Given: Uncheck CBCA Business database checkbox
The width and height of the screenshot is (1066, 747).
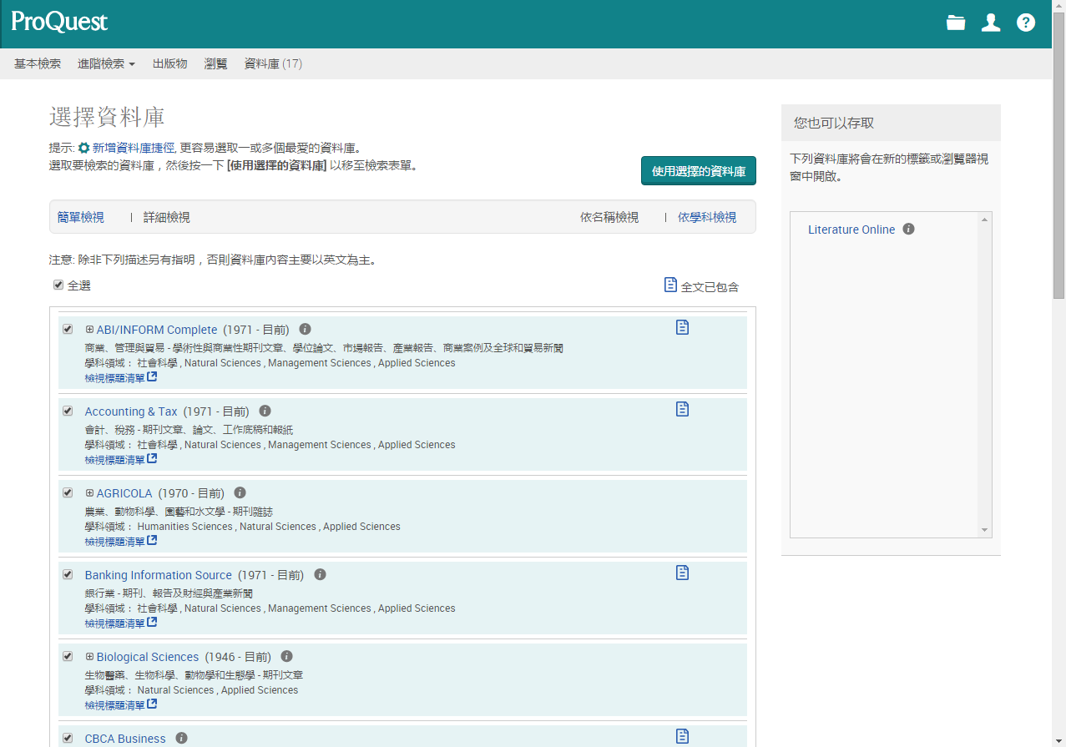Looking at the screenshot, I should pyautogui.click(x=68, y=738).
